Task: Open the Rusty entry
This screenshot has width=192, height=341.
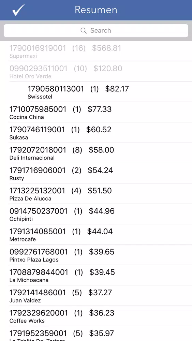Action: point(96,174)
